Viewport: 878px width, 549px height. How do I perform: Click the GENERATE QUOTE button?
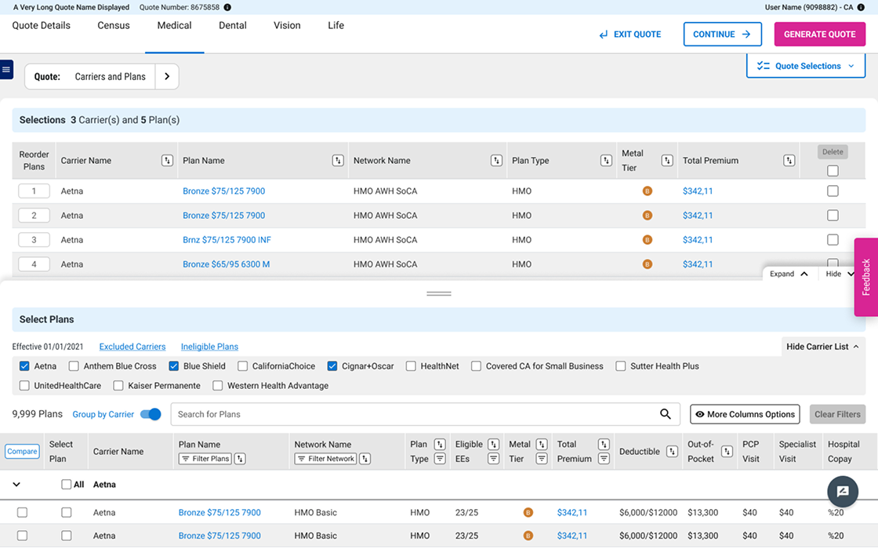click(x=820, y=35)
